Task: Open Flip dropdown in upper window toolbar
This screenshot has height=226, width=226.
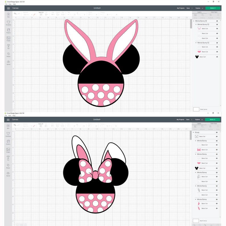Action: pos(63,15)
